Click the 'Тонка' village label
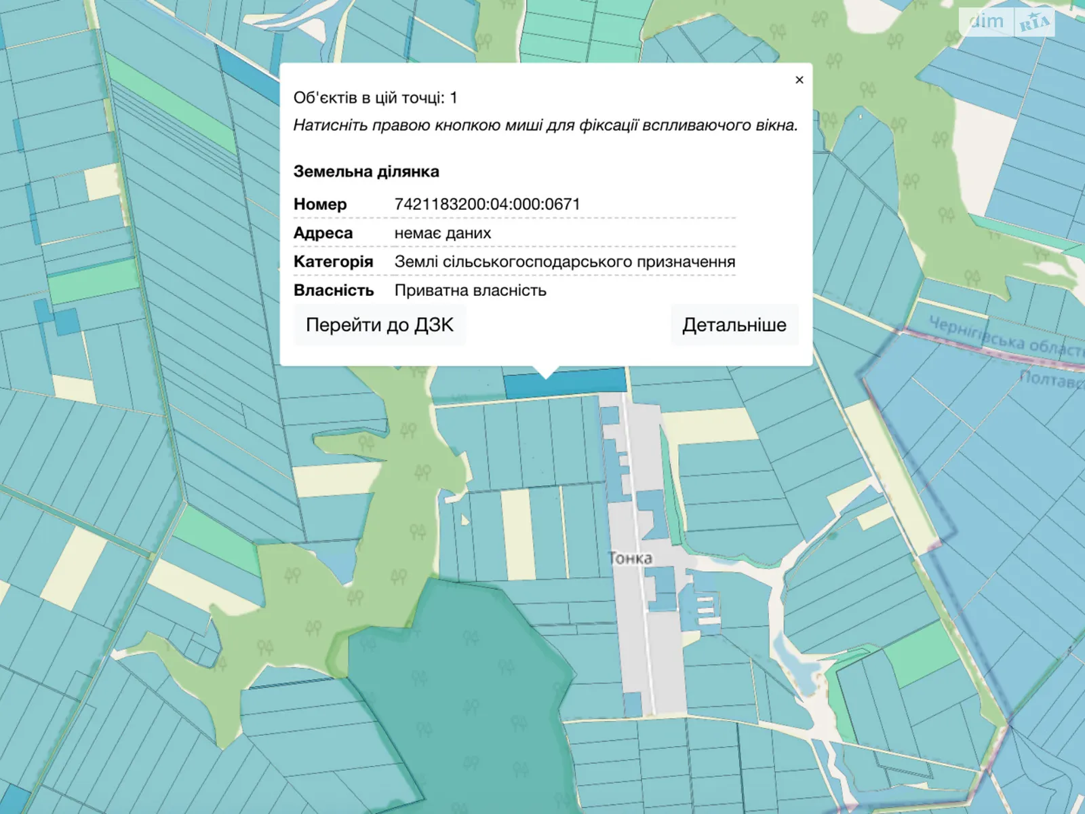The image size is (1085, 814). pos(631,558)
